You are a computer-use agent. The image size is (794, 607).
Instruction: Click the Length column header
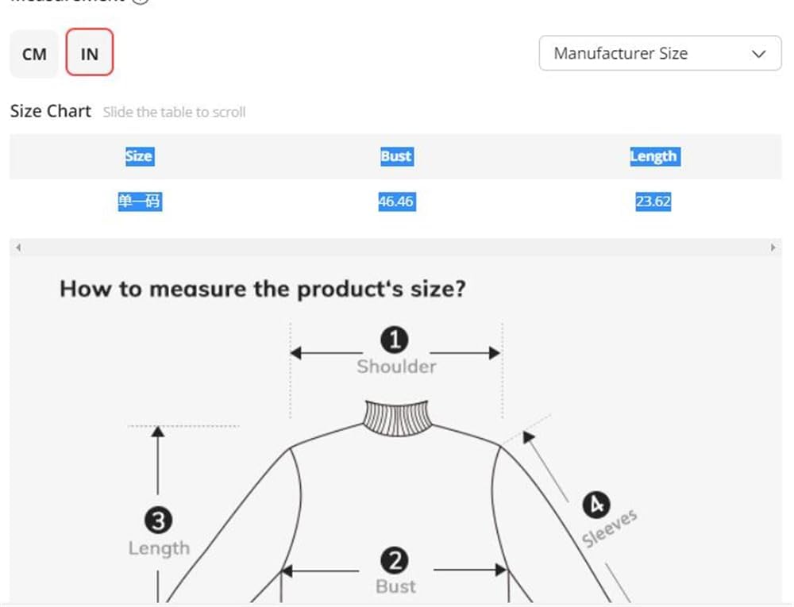[x=653, y=156]
